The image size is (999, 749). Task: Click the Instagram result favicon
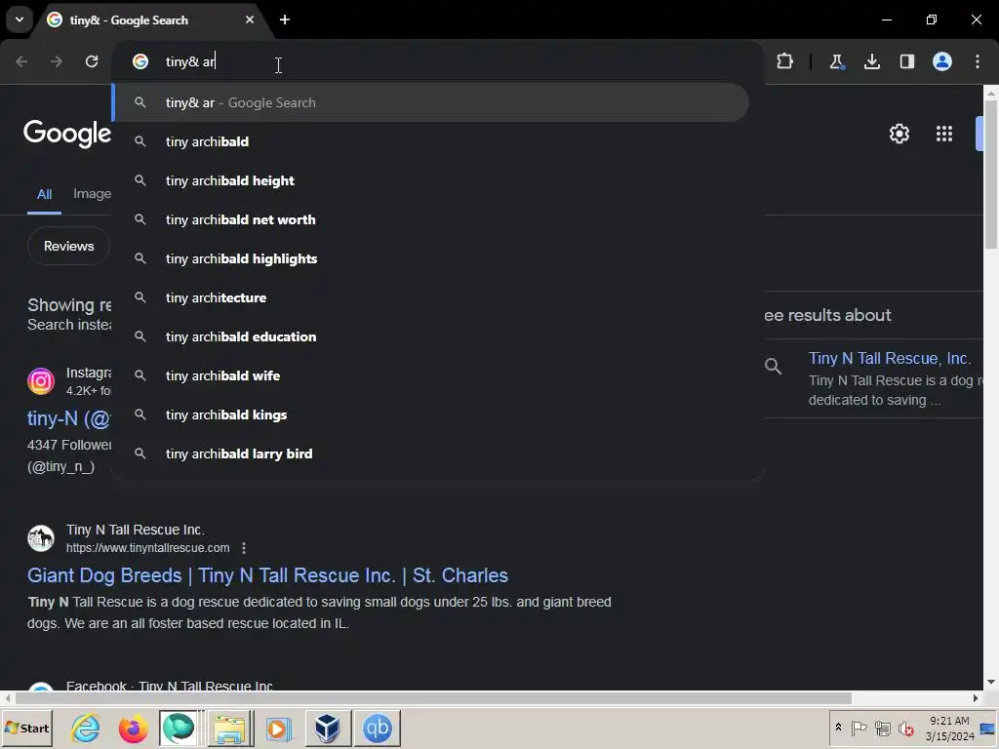click(41, 381)
